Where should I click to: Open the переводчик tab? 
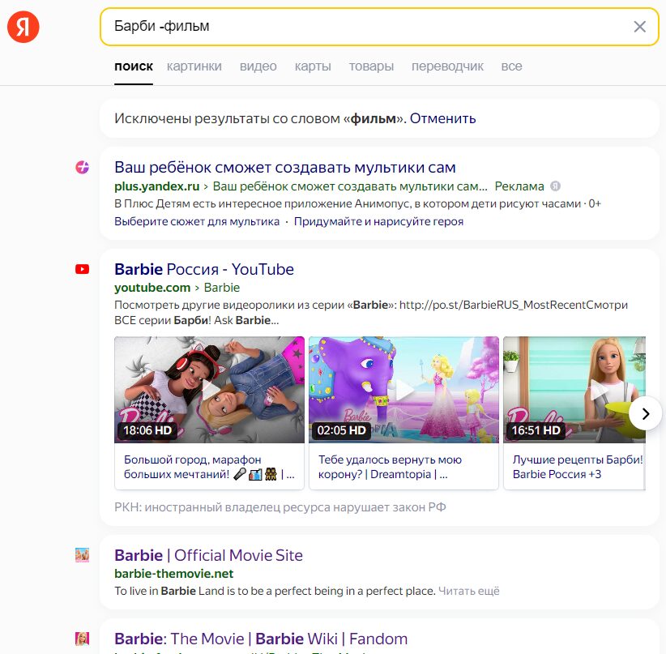[x=447, y=66]
